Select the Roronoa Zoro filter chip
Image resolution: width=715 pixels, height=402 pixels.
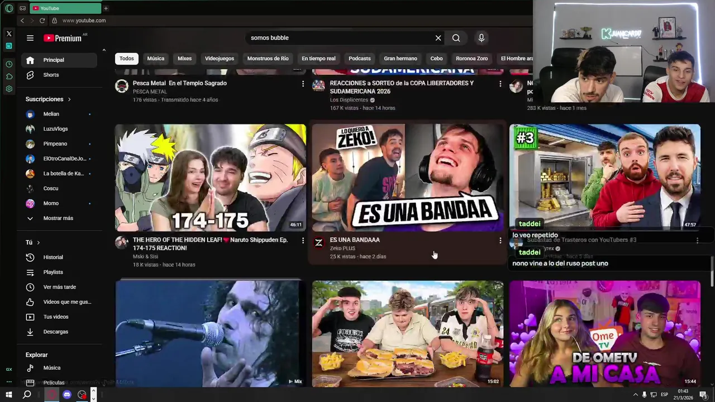coord(472,59)
